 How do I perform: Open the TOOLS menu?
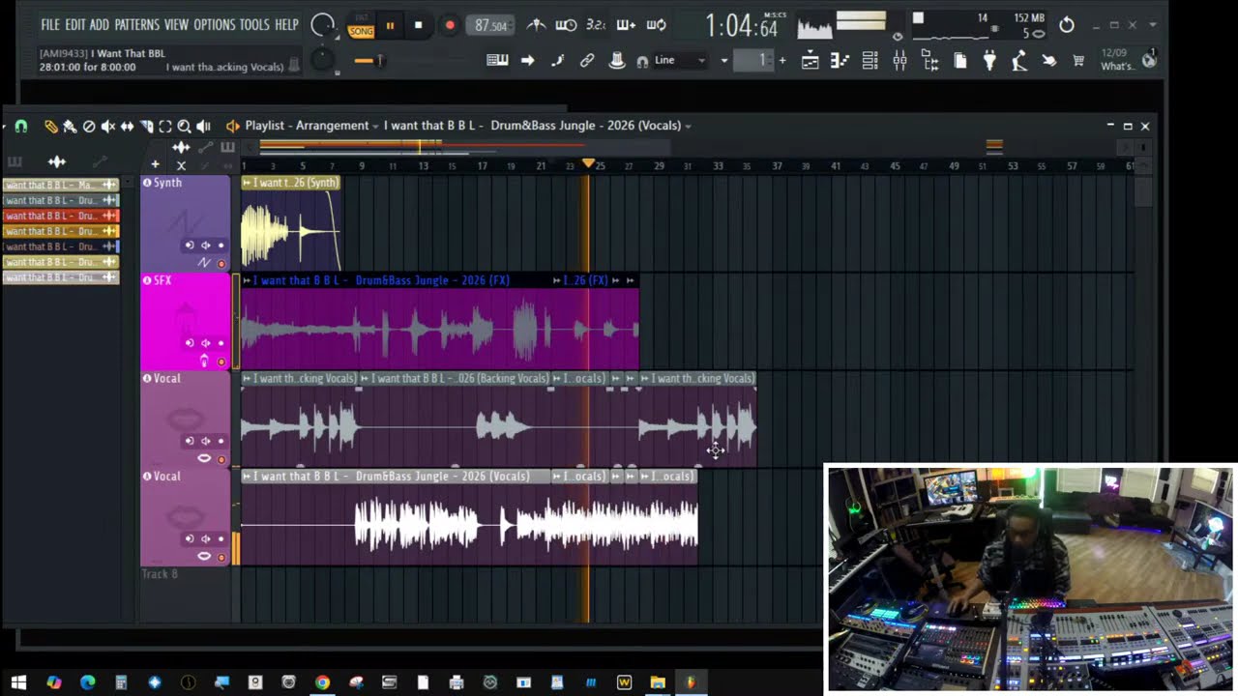tap(254, 25)
